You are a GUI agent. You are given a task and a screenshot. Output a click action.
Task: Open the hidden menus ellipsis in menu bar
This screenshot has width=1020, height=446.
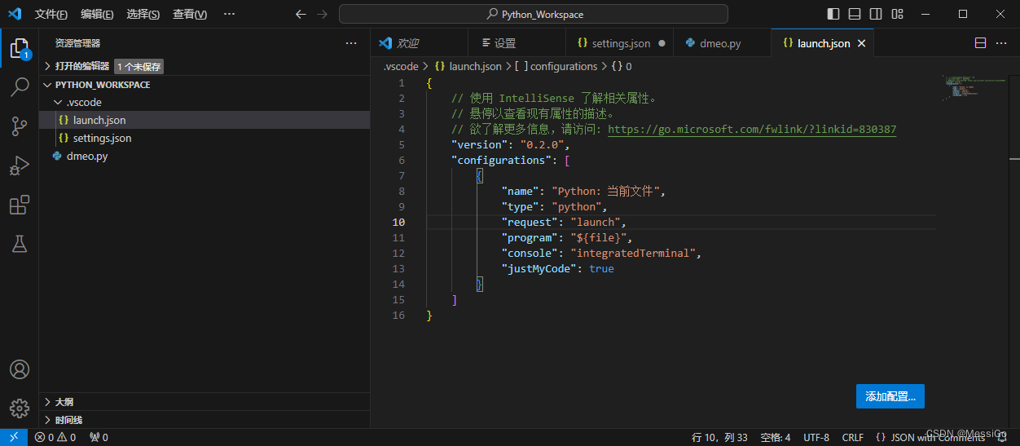click(229, 14)
